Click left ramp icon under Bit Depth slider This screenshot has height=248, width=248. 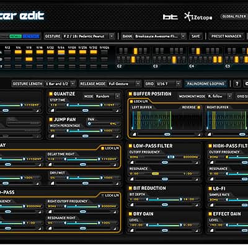coord(132,205)
